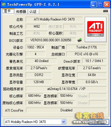Click the 光栅化引擎 value 4

pyautogui.click(x=35, y=54)
